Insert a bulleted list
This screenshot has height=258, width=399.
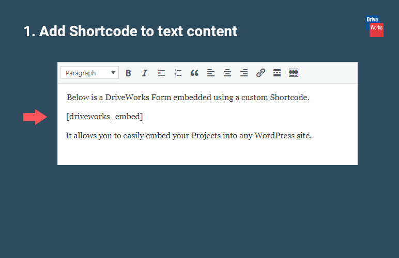pyautogui.click(x=161, y=73)
